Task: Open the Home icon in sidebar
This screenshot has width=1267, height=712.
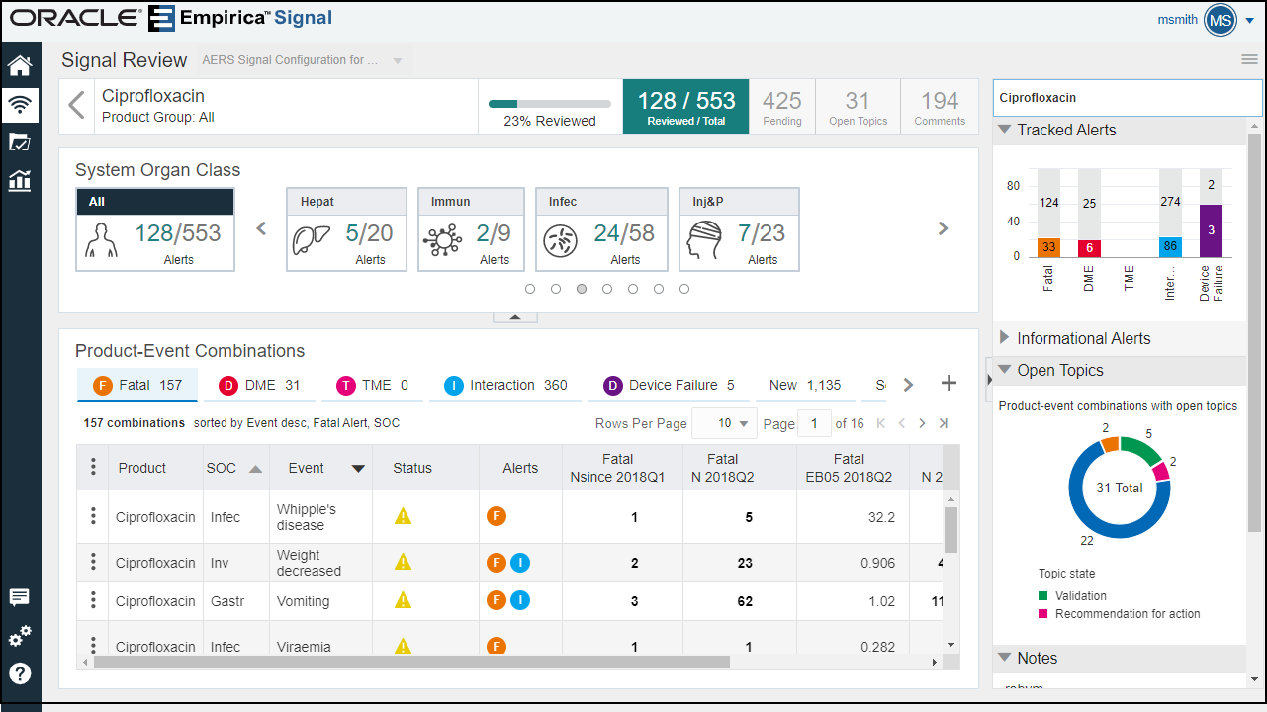Action: pyautogui.click(x=20, y=66)
